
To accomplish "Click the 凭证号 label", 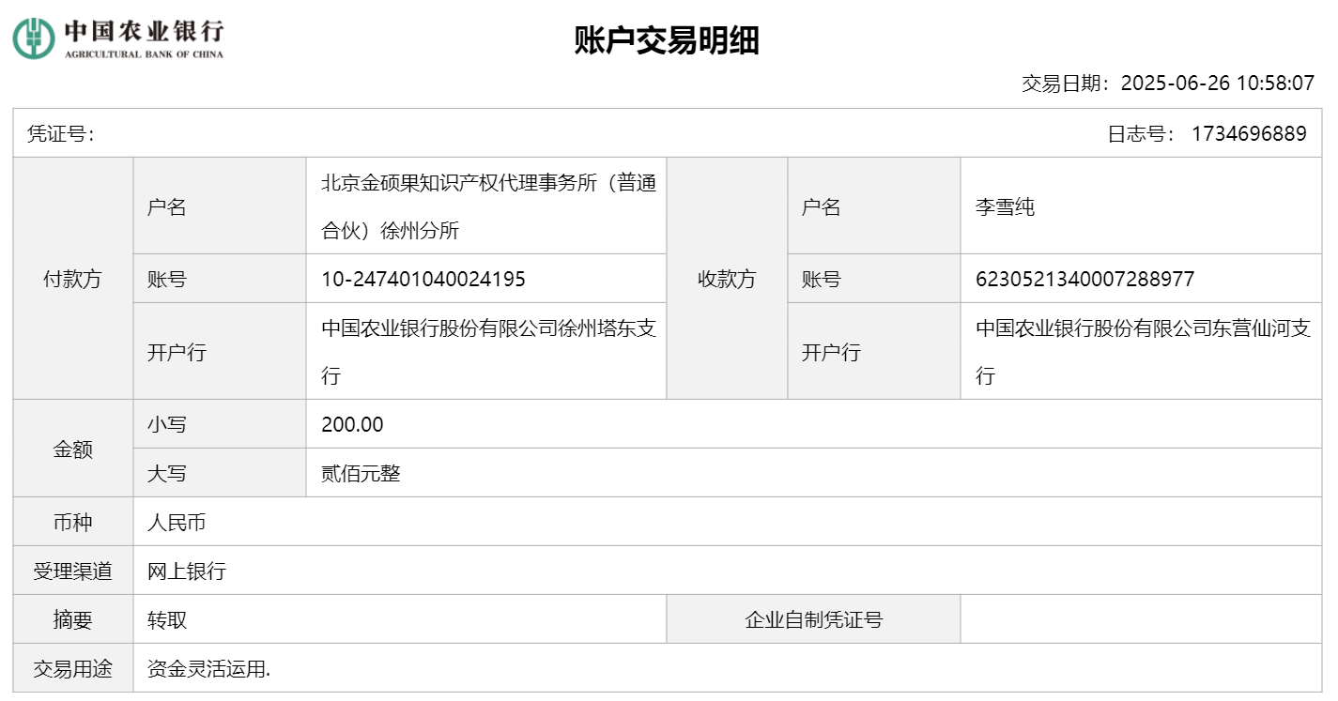I will click(61, 134).
